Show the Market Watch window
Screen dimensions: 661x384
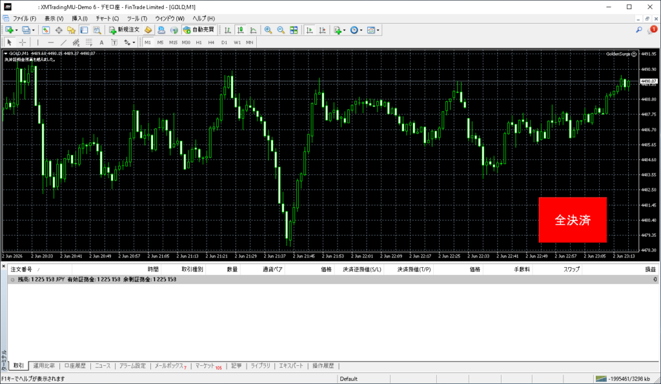tap(46, 30)
